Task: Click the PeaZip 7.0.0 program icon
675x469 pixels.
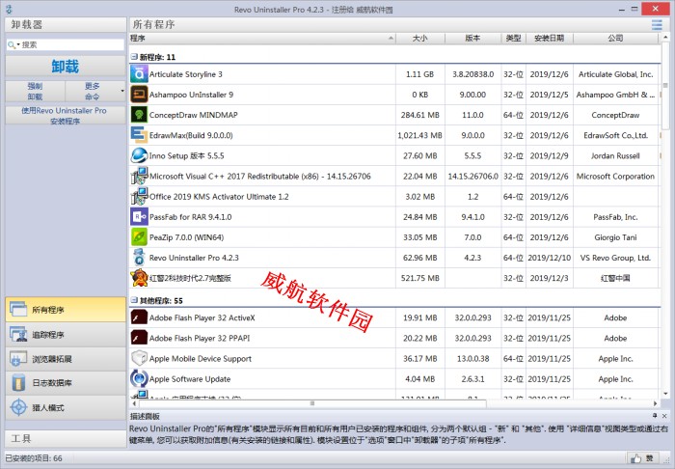Action: point(139,237)
